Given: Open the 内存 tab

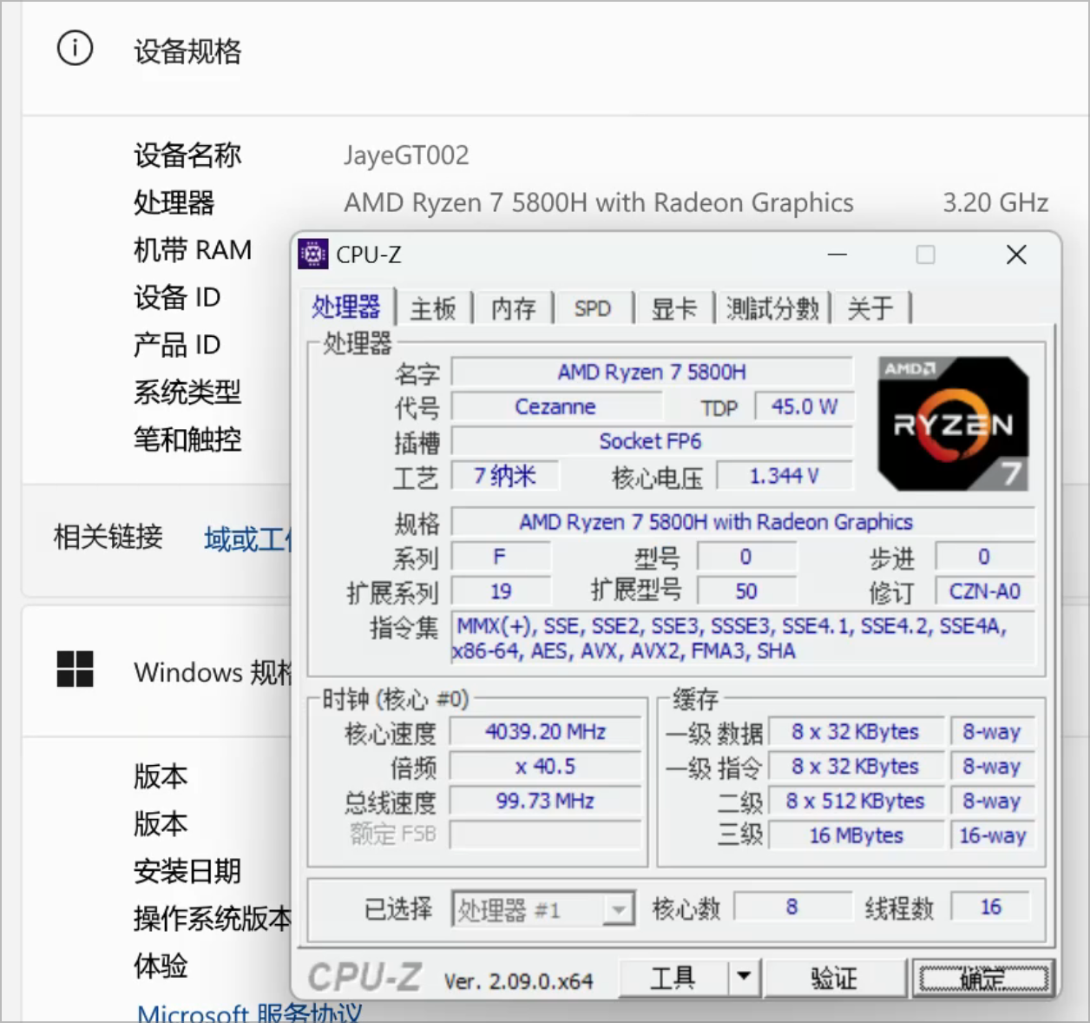Looking at the screenshot, I should tap(514, 308).
